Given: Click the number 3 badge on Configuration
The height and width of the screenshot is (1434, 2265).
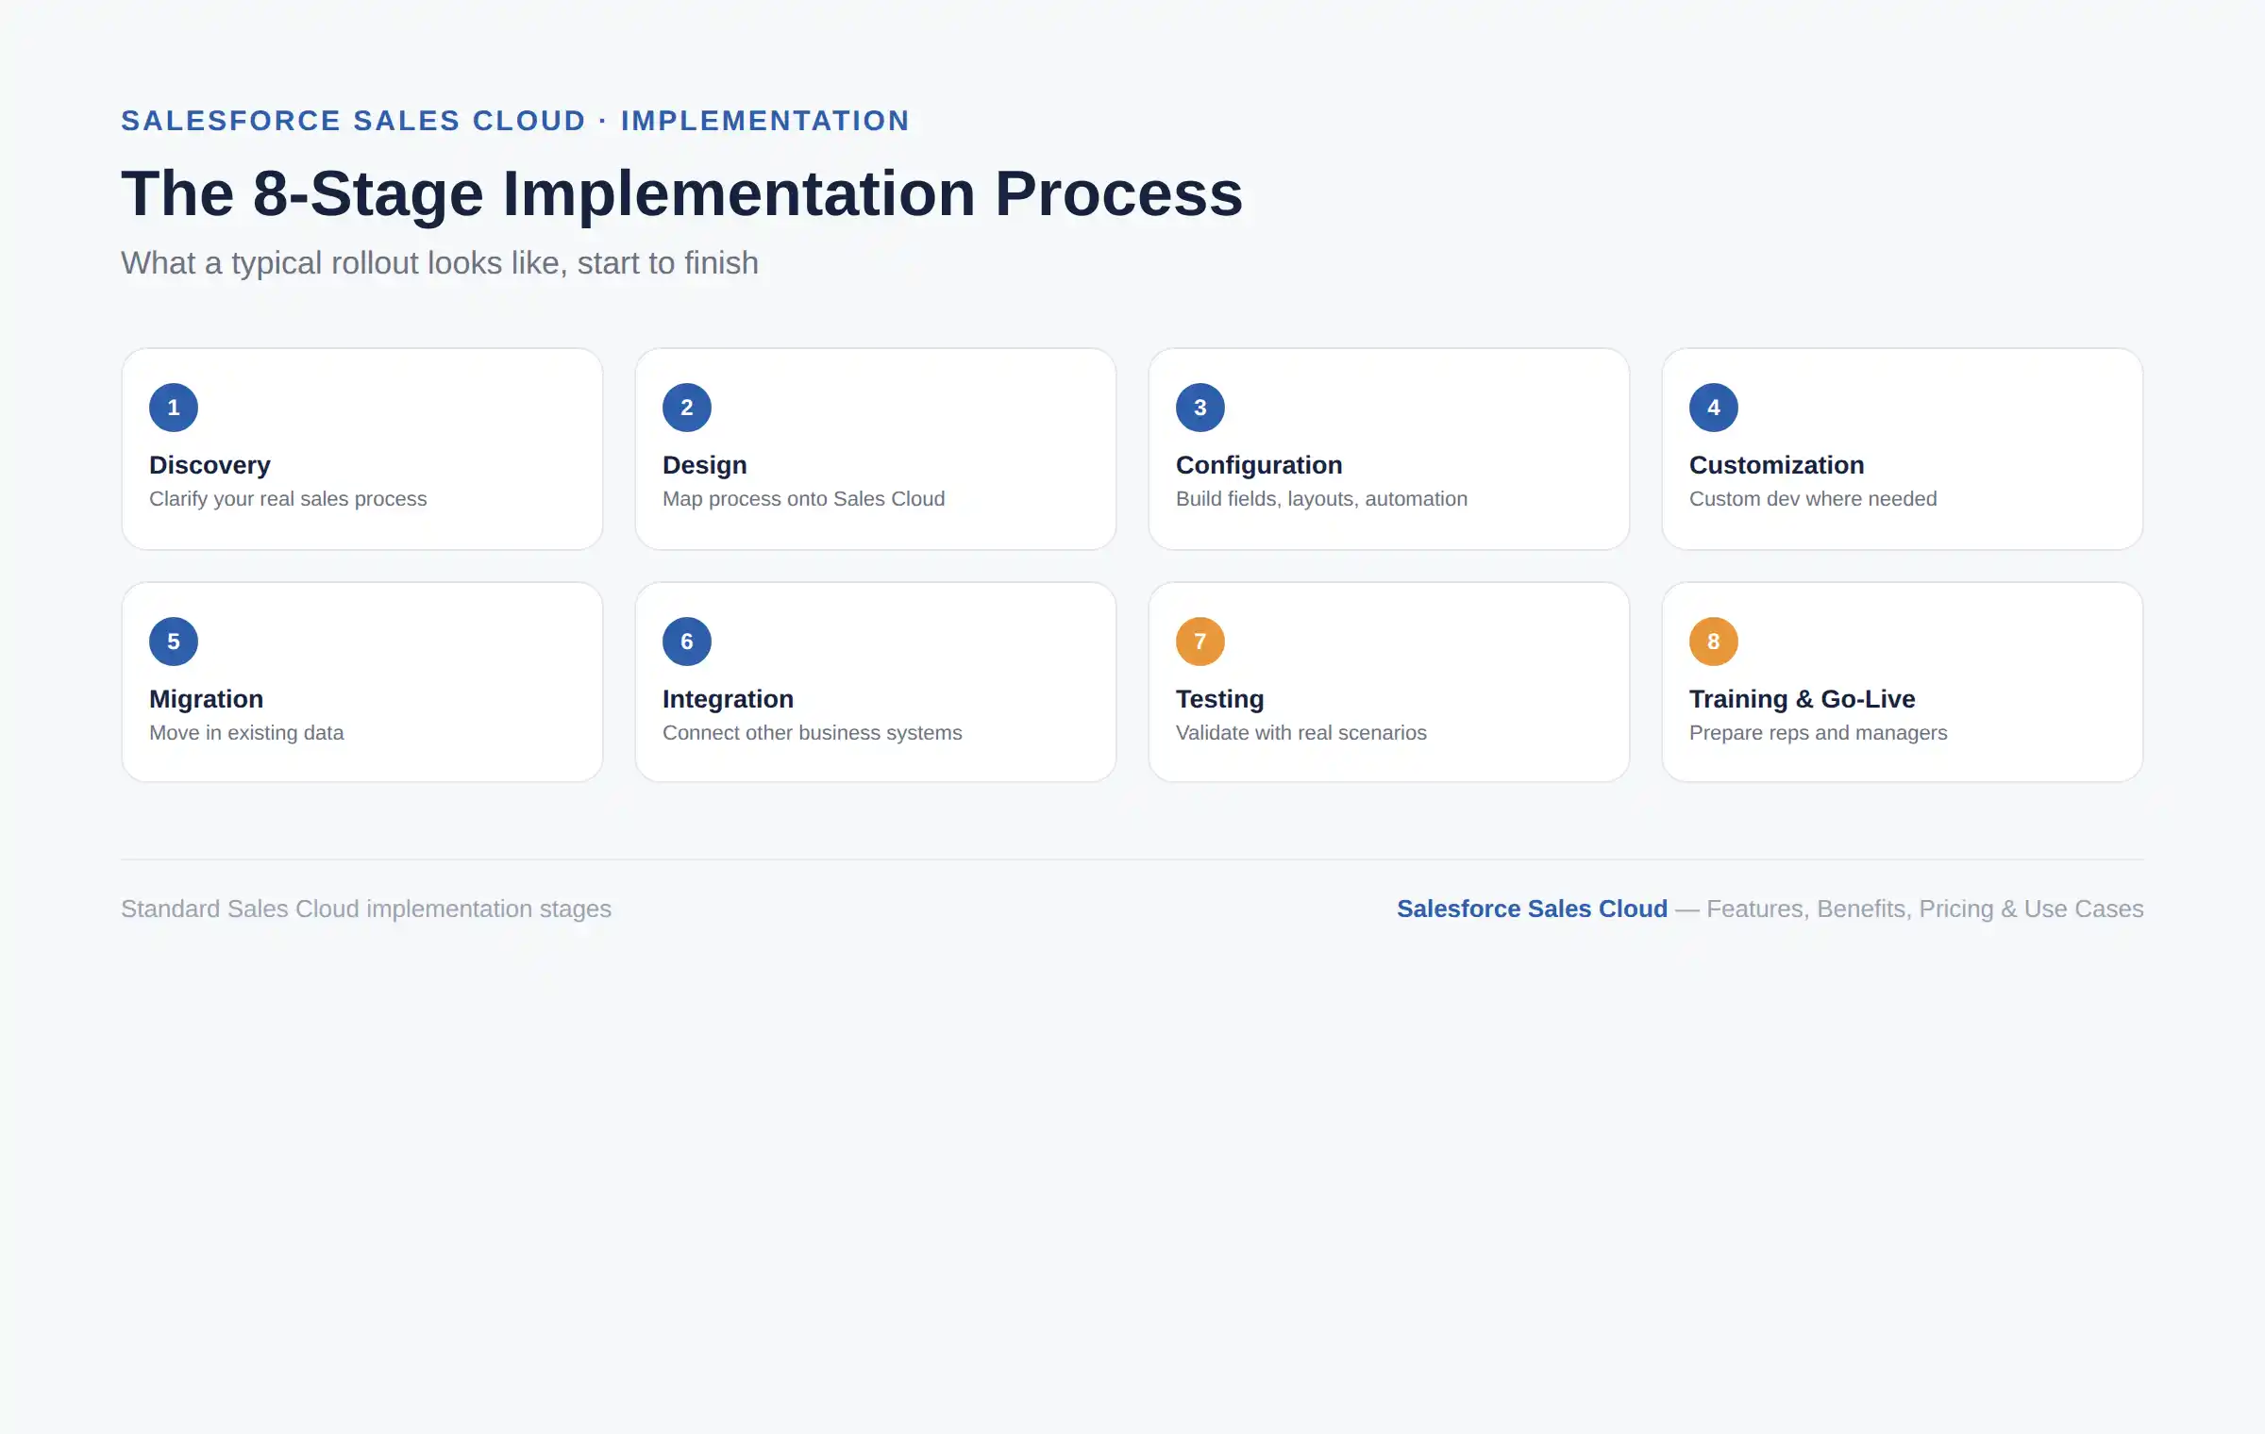Looking at the screenshot, I should coord(1200,408).
